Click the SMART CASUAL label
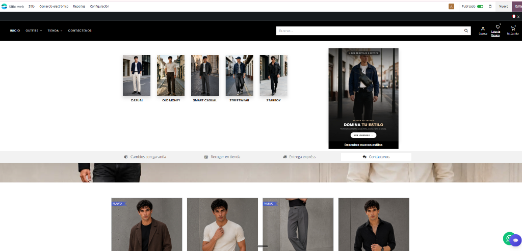This screenshot has width=522, height=251. tap(205, 100)
